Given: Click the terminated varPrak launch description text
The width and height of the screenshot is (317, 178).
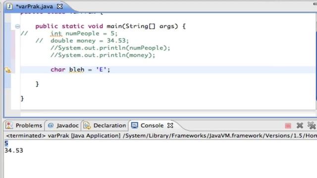Looking at the screenshot, I should tap(161, 135).
